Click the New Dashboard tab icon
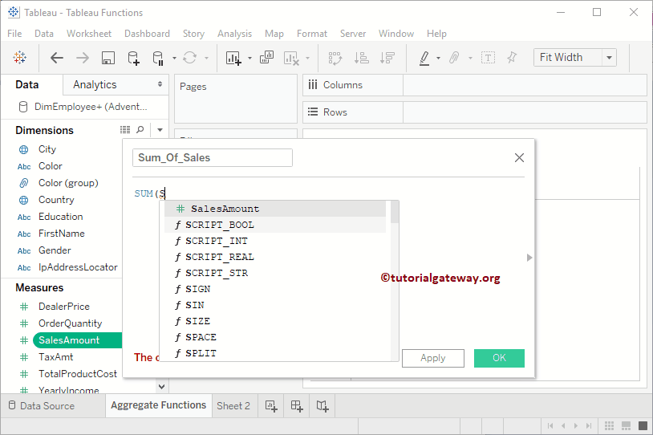 [x=297, y=406]
